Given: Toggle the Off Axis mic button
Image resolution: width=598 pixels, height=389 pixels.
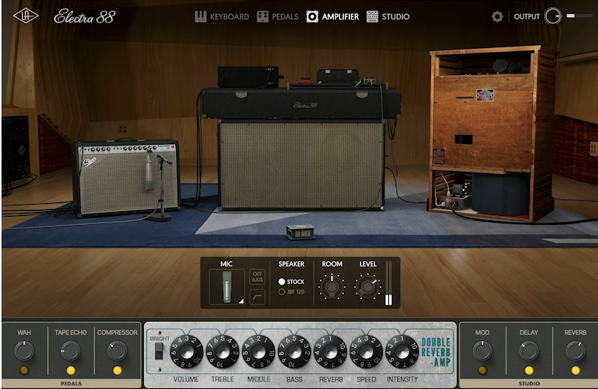Looking at the screenshot, I should pyautogui.click(x=258, y=277).
